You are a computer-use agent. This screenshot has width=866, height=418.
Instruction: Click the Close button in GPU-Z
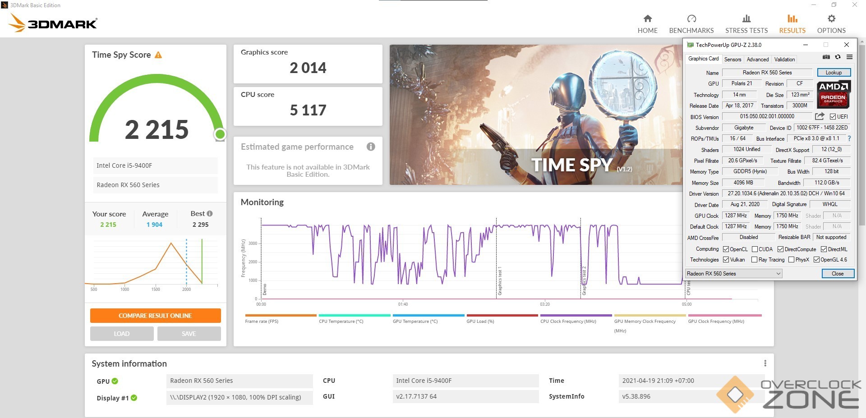838,274
